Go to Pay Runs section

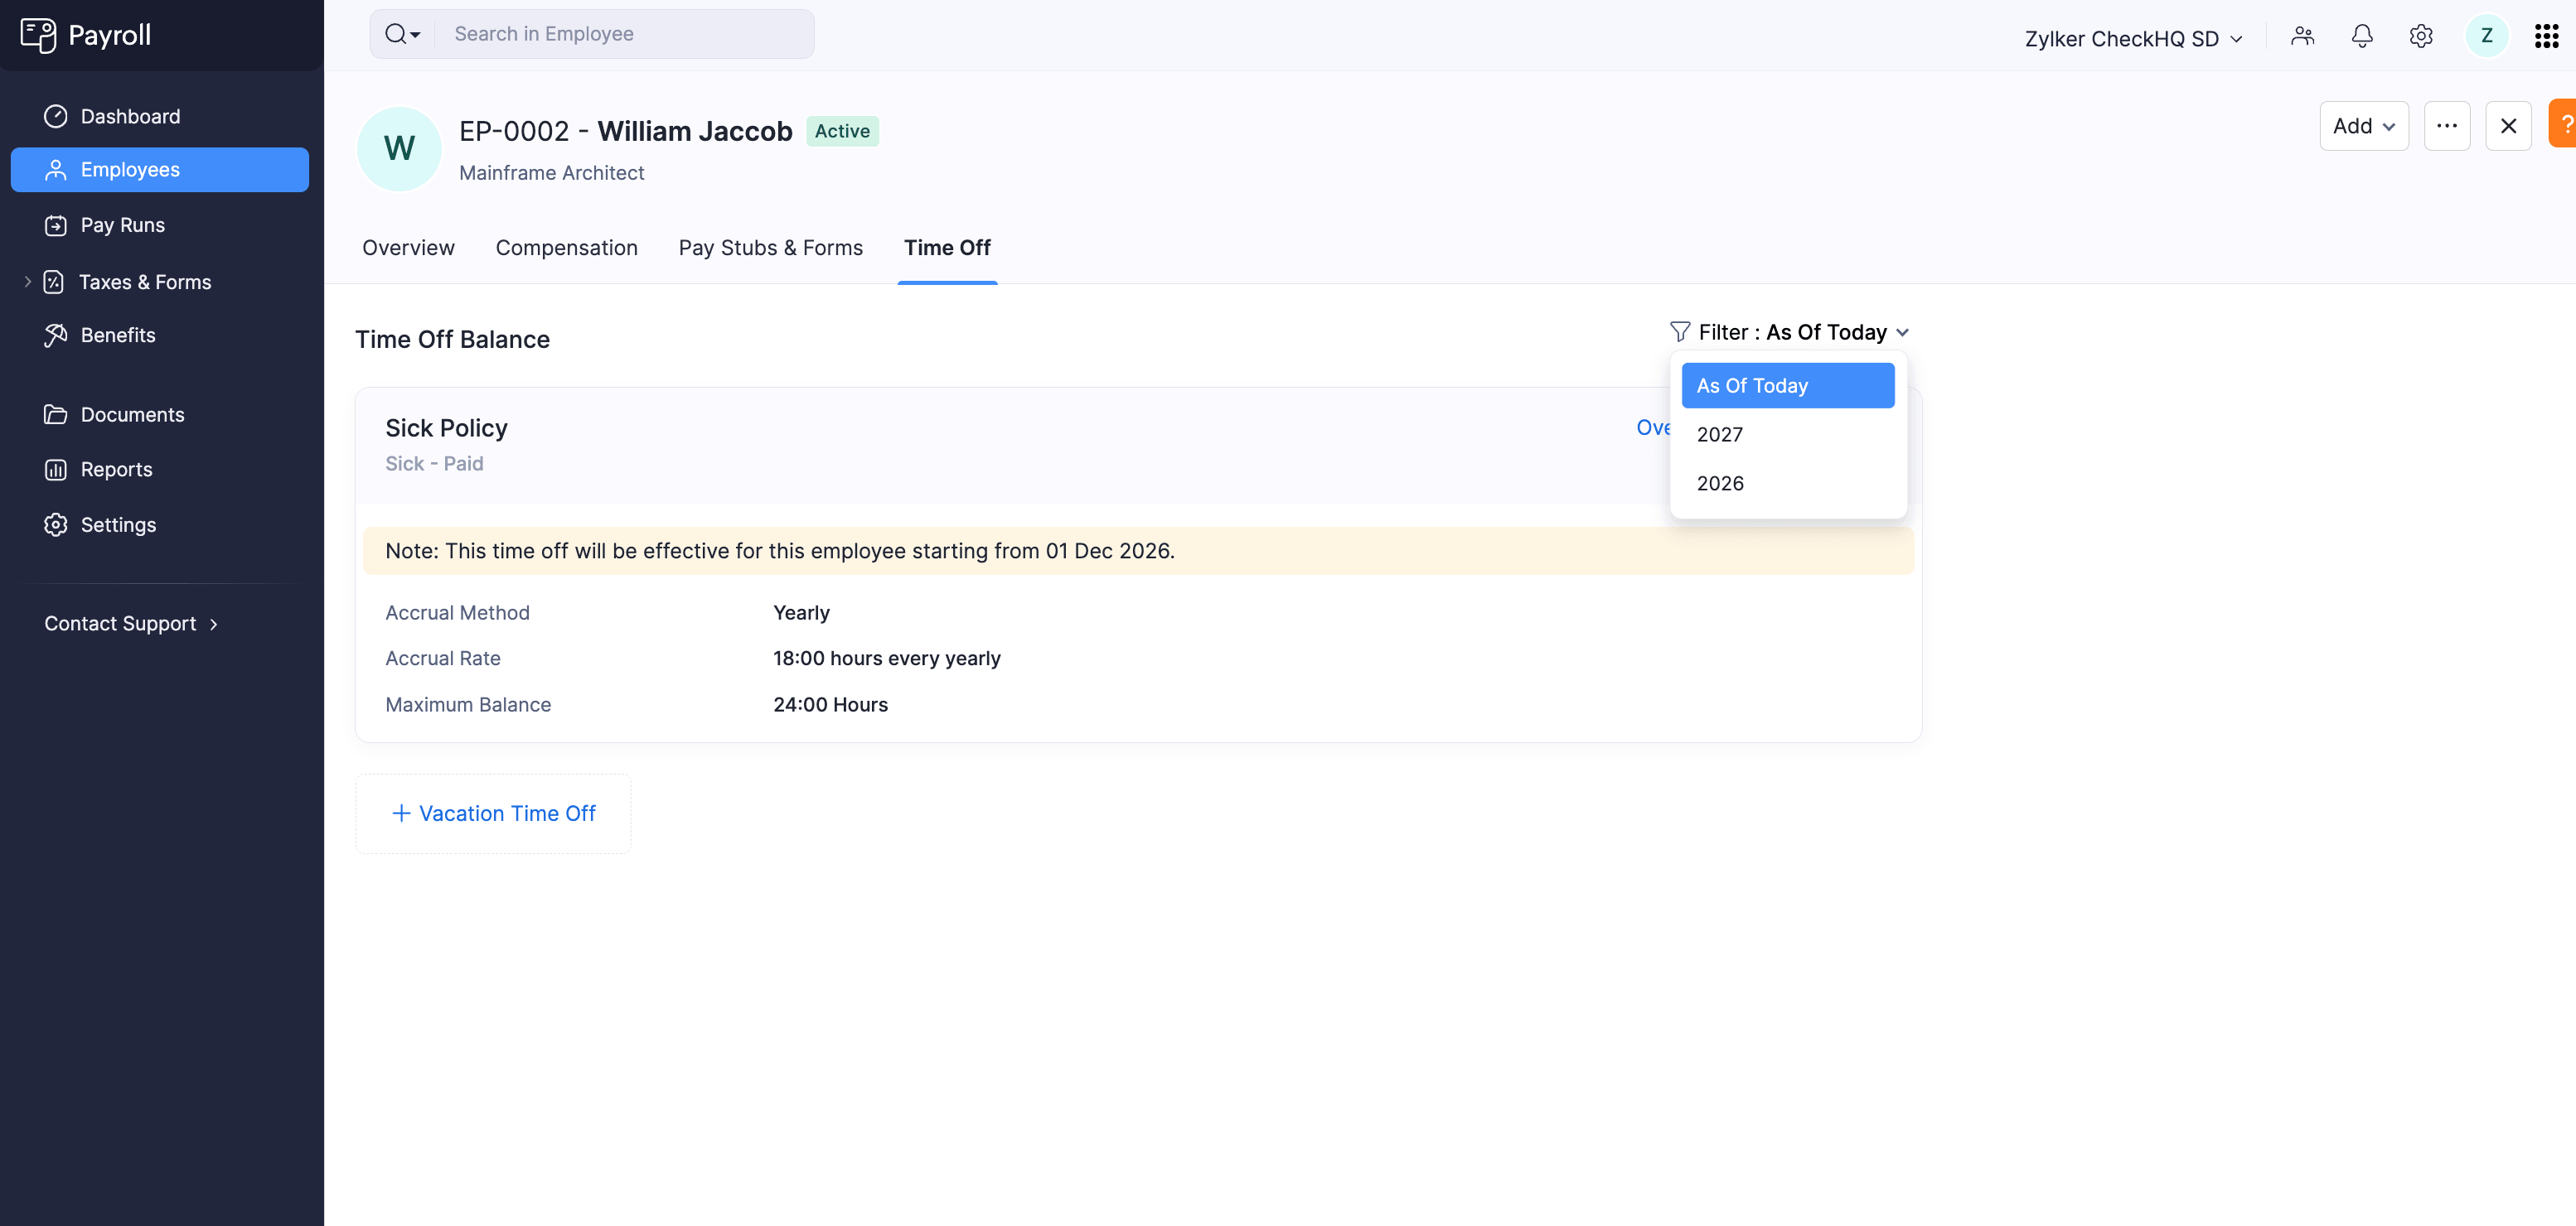pos(160,224)
